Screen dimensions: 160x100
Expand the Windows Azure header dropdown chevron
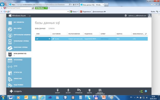coord(30,16)
